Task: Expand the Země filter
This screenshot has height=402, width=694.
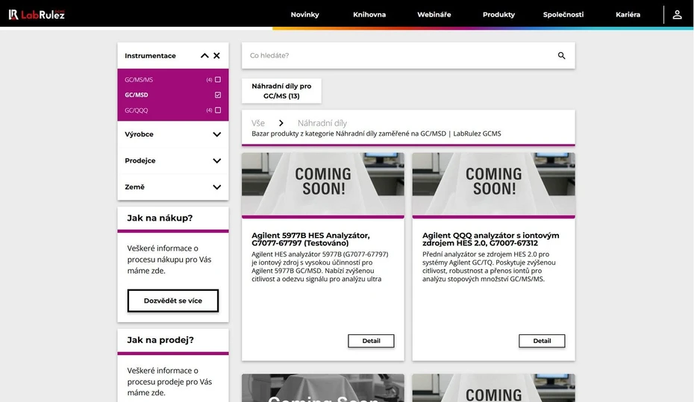Action: (216, 187)
